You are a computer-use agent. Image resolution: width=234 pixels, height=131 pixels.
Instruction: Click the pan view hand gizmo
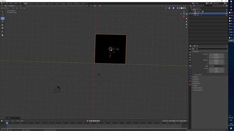pyautogui.click(x=186, y=22)
